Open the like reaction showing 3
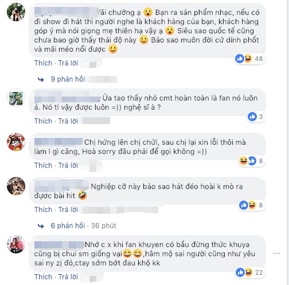Image resolution: width=289 pixels, height=285 pixels. [x=256, y=117]
